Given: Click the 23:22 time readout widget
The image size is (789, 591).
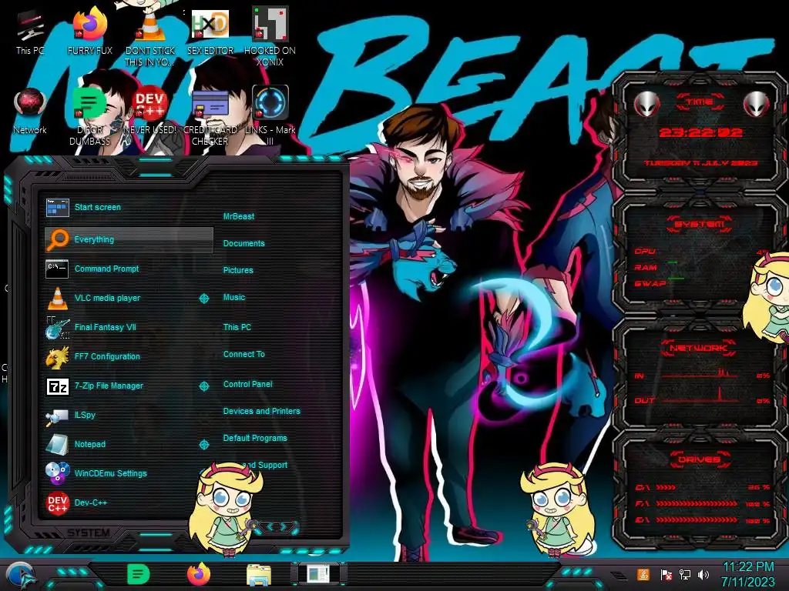Looking at the screenshot, I should tap(700, 132).
